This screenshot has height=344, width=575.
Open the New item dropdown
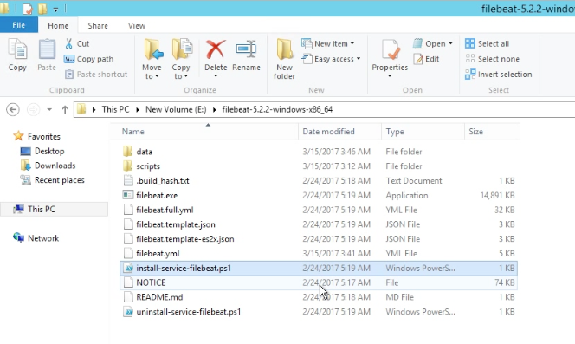[x=328, y=43]
